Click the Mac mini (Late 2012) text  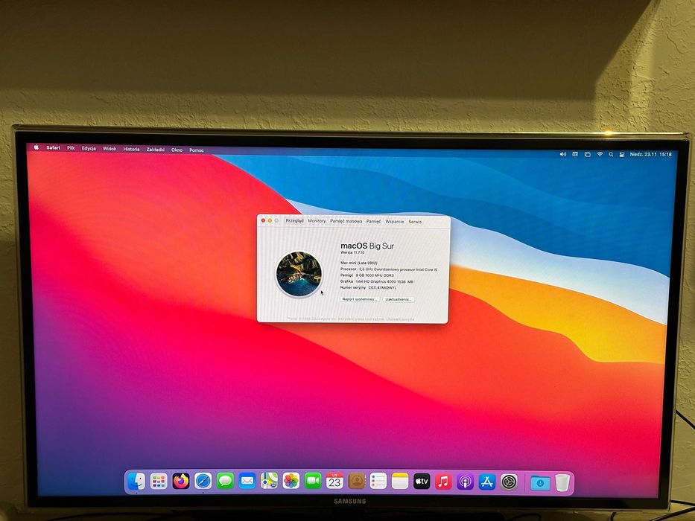click(x=358, y=263)
